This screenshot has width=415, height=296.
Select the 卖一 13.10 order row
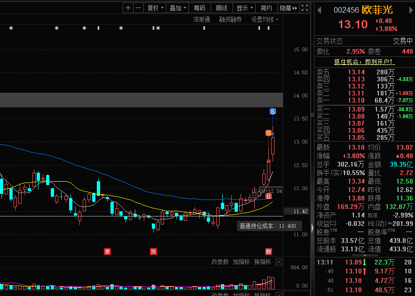[x=364, y=100]
